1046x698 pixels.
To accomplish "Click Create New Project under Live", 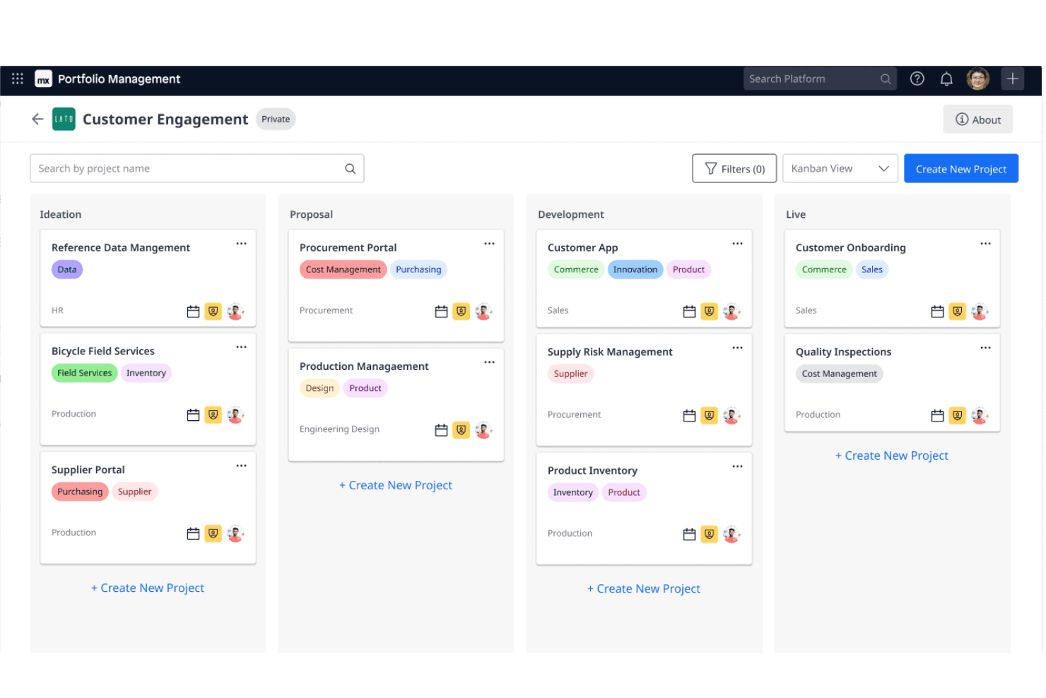I will [x=892, y=455].
